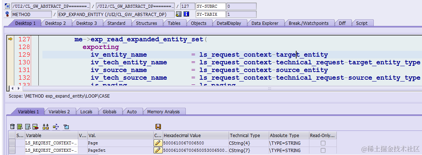Click the blue information icon after EXP_EXPAND_ENTITY

click(x=186, y=14)
